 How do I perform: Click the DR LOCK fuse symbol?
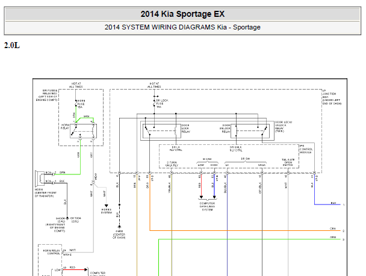pyautogui.click(x=154, y=103)
